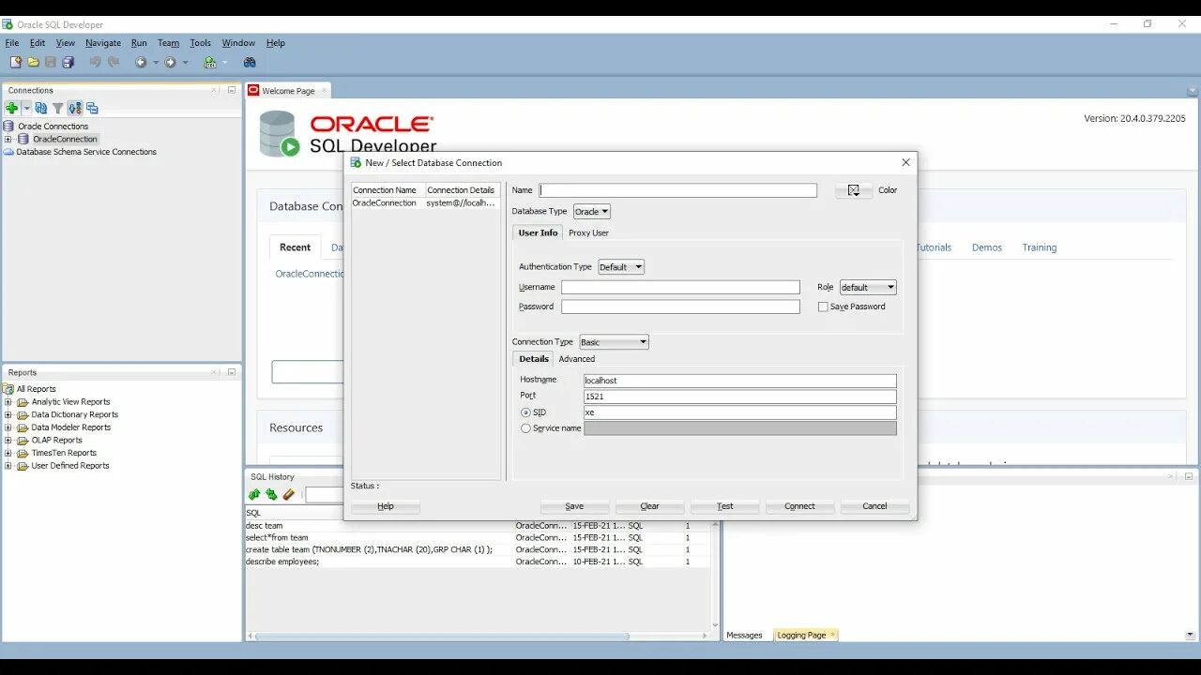Select the SID radio button
Image resolution: width=1201 pixels, height=675 pixels.
pos(525,412)
